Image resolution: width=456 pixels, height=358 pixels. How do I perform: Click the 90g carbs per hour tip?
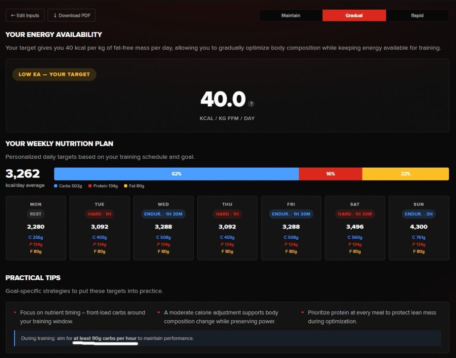click(x=105, y=338)
